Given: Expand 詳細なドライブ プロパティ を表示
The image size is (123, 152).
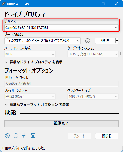Looking at the screenshot, I should coord(34,62).
